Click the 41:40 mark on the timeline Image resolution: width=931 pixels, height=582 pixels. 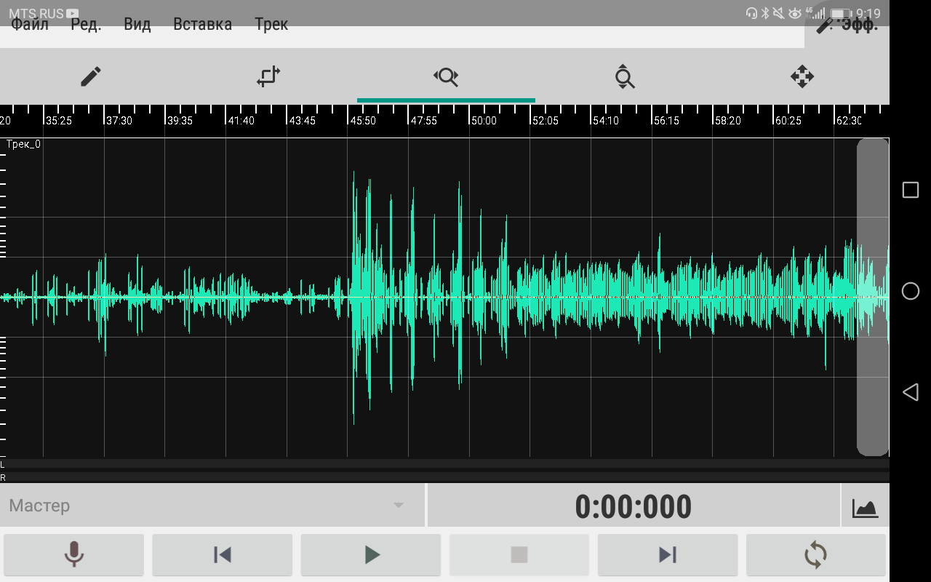(241, 121)
